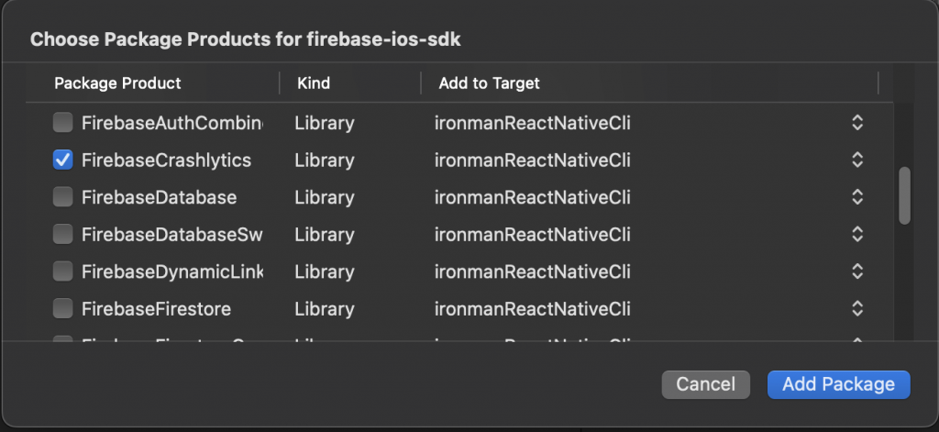Click the Add Package button
This screenshot has width=939, height=432.
pyautogui.click(x=838, y=384)
